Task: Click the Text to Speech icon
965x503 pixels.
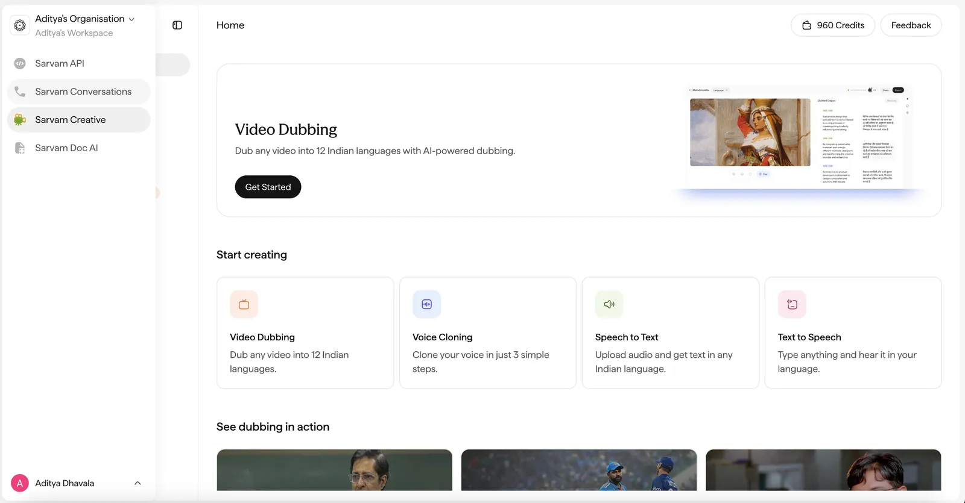Action: [792, 304]
